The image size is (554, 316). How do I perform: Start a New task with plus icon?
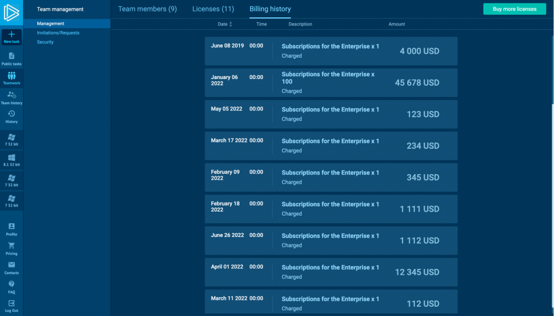[x=11, y=37]
